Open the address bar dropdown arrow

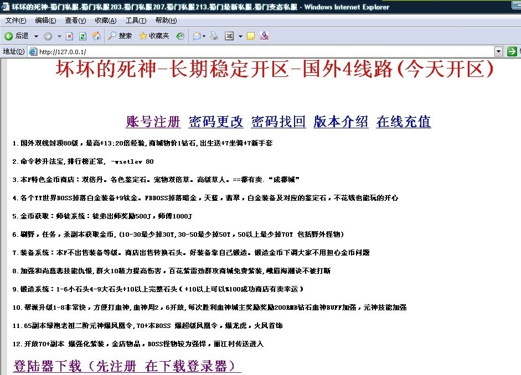tap(498, 51)
